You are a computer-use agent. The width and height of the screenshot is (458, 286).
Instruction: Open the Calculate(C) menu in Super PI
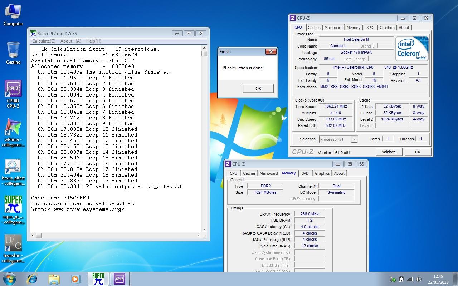point(44,41)
